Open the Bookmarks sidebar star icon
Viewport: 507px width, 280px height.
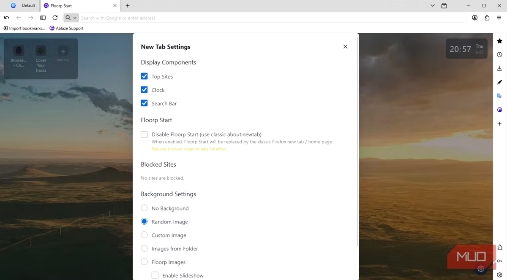499,41
